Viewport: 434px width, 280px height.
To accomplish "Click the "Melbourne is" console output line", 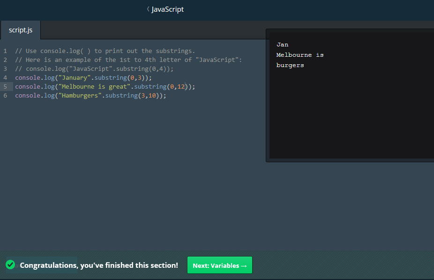I will point(300,55).
